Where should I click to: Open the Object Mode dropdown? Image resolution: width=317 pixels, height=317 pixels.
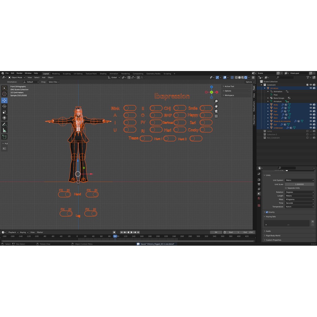(16, 77)
